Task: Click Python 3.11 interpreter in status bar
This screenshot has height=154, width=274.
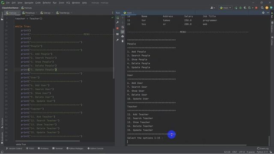Action: pyautogui.click(x=262, y=152)
